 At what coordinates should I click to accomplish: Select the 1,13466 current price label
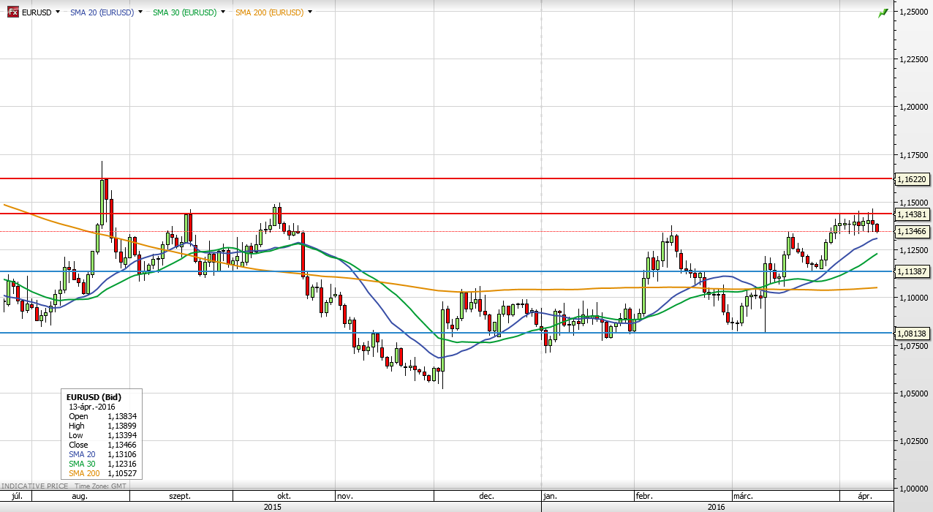pyautogui.click(x=912, y=231)
